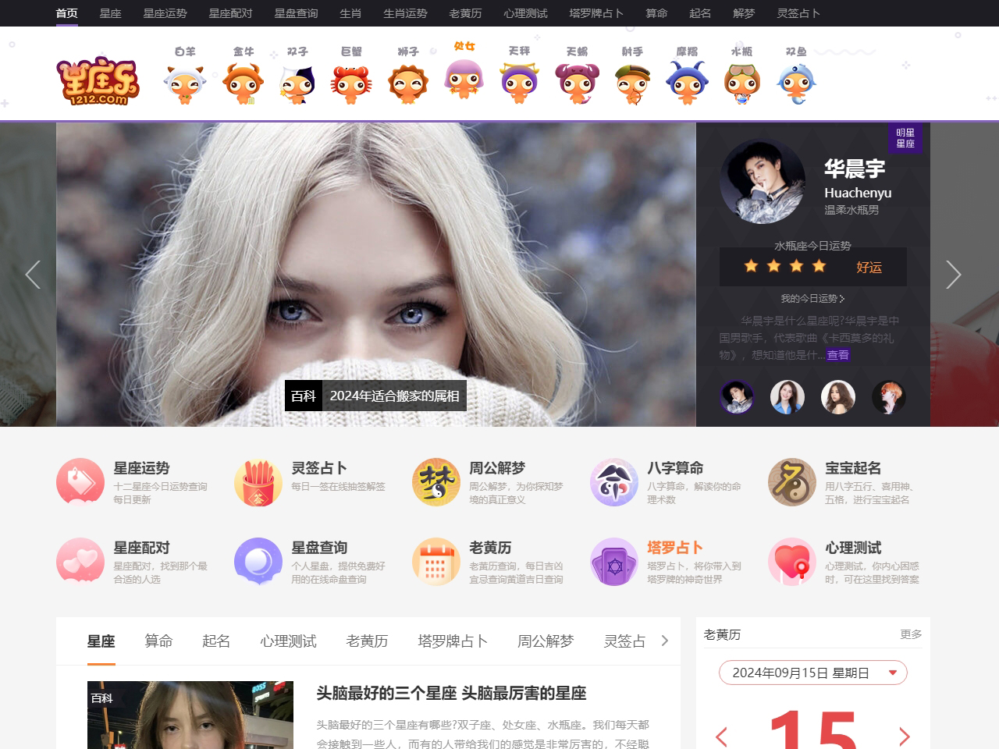Go to next carousel slide arrow
The width and height of the screenshot is (999, 749).
coord(953,275)
